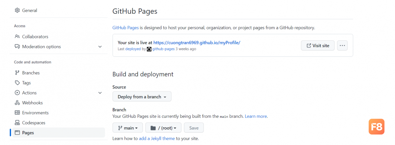Click the Codespaces icon in sidebar
Image resolution: width=395 pixels, height=145 pixels.
(17, 123)
